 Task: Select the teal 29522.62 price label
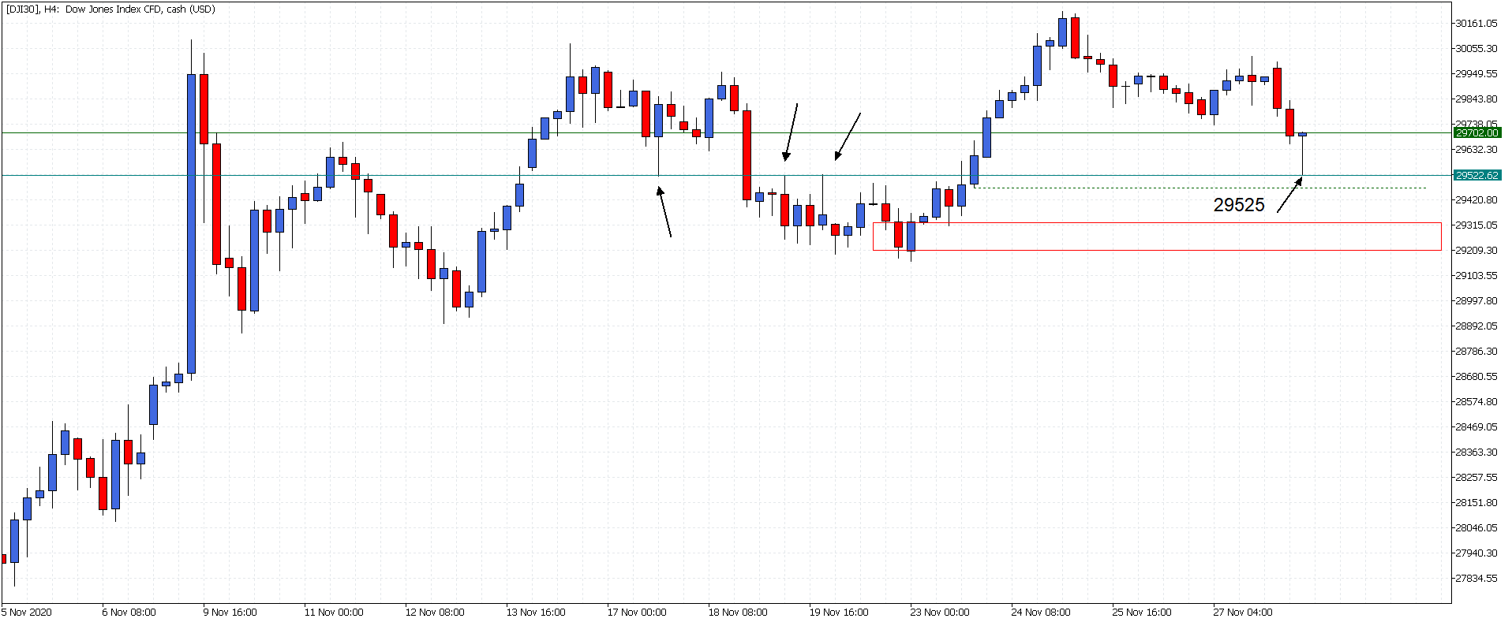point(1476,175)
